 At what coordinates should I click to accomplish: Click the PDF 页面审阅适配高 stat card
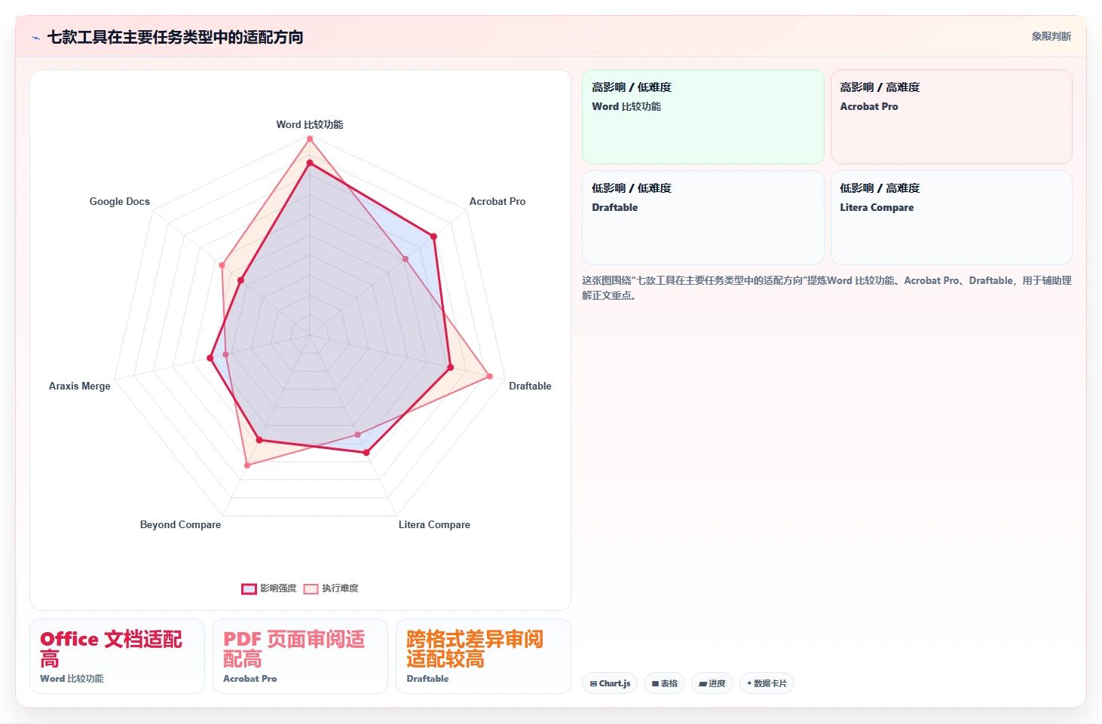click(x=300, y=656)
